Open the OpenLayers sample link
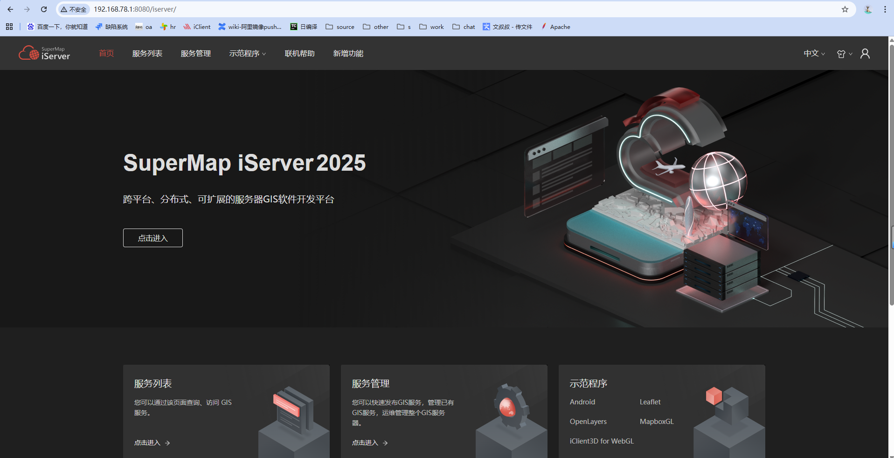 (x=588, y=422)
